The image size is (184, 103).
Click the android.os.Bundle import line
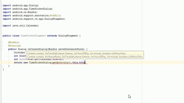pyautogui.click(x=20, y=12)
